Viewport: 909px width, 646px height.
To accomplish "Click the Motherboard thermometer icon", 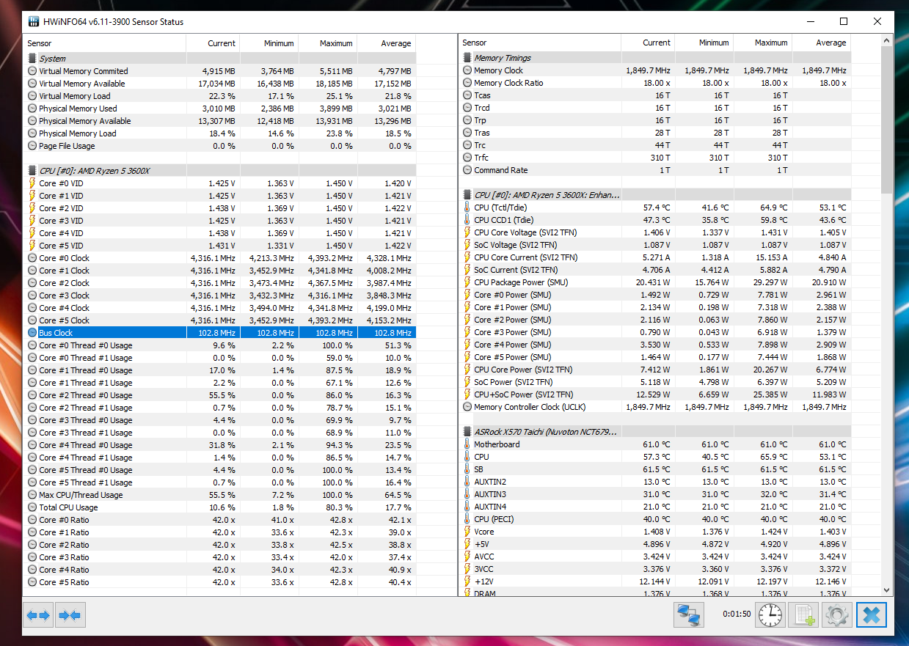I will (x=467, y=444).
